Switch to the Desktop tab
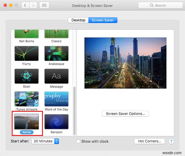185x156 pixels. click(78, 20)
